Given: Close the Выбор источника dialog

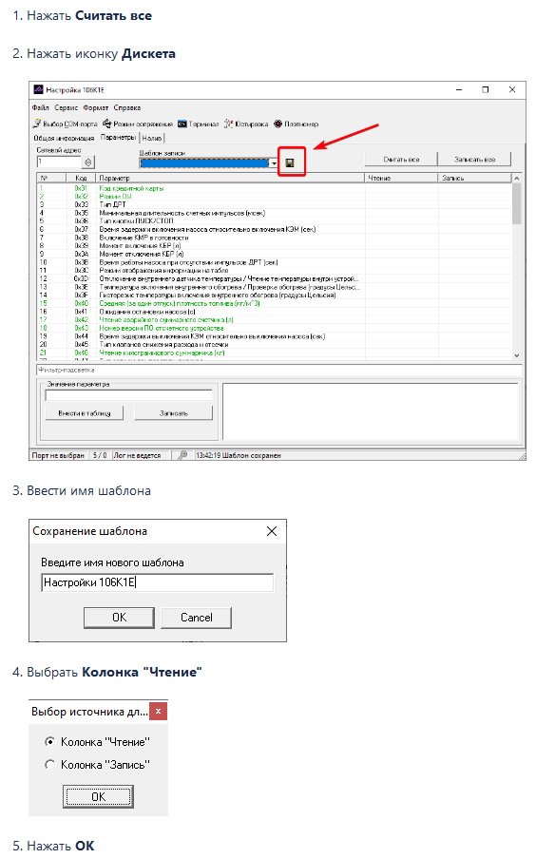Looking at the screenshot, I should click(158, 711).
